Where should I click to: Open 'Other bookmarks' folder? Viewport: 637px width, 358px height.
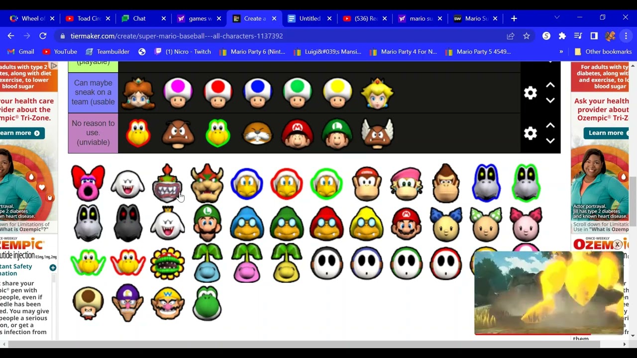pos(603,52)
